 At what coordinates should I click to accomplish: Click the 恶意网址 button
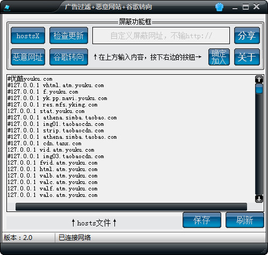pyautogui.click(x=28, y=57)
